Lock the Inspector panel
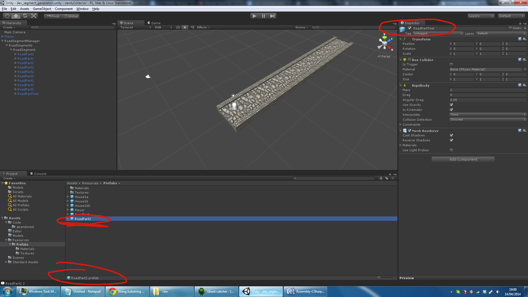Viewport: 528px width, 297px height. (520, 23)
